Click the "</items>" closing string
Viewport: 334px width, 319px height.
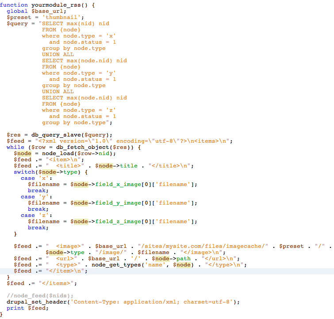pos(56,283)
